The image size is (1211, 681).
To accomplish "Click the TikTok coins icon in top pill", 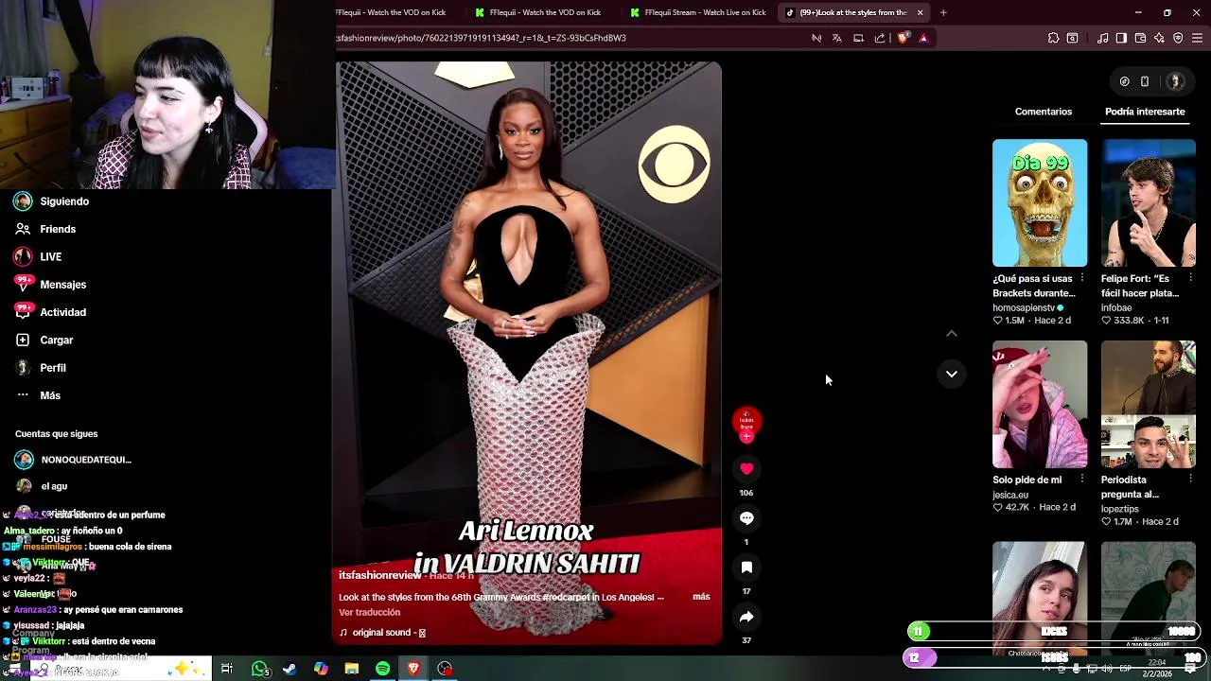I will pos(1125,81).
